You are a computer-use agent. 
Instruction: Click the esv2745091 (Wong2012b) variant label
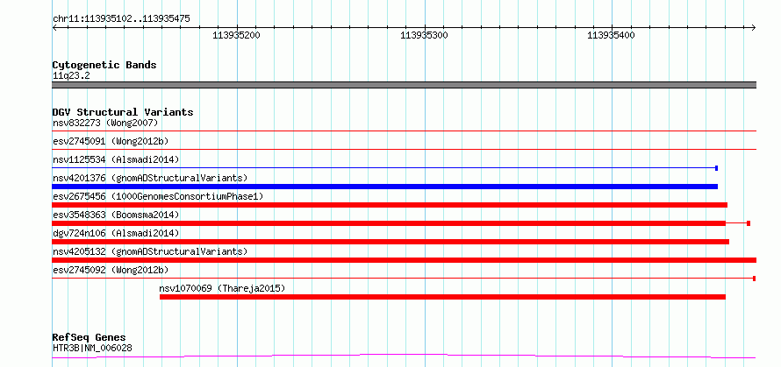point(111,141)
